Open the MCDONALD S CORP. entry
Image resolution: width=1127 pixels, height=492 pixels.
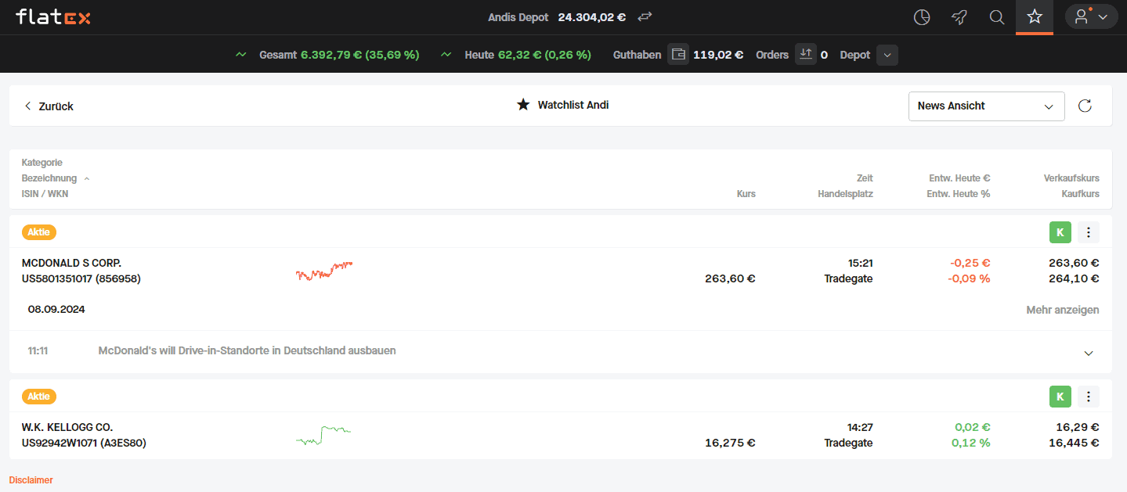pyautogui.click(x=71, y=263)
